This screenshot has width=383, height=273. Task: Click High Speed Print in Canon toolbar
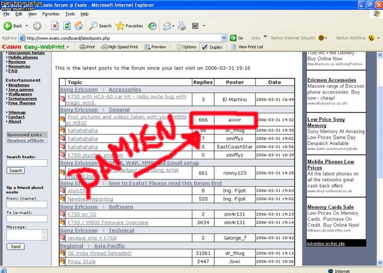tap(120, 47)
